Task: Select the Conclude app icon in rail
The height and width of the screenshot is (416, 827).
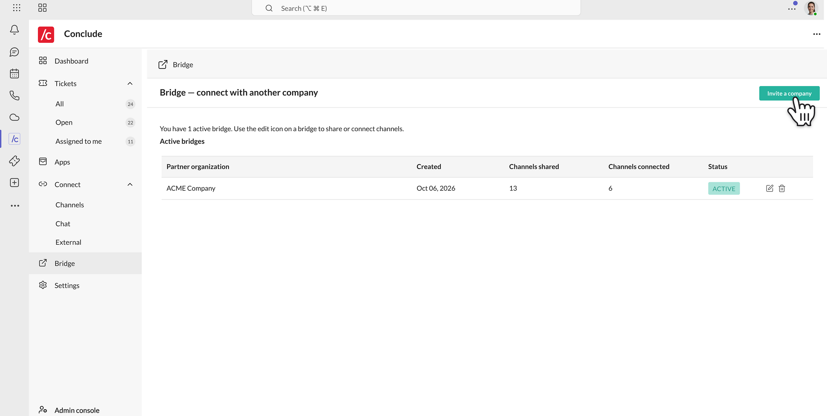Action: 15,139
